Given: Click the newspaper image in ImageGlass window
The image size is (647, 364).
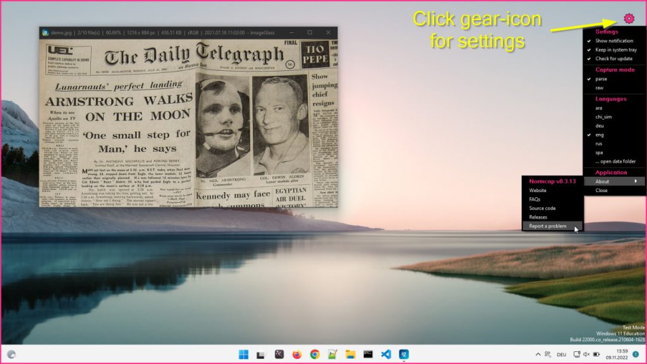Looking at the screenshot, I should (188, 123).
